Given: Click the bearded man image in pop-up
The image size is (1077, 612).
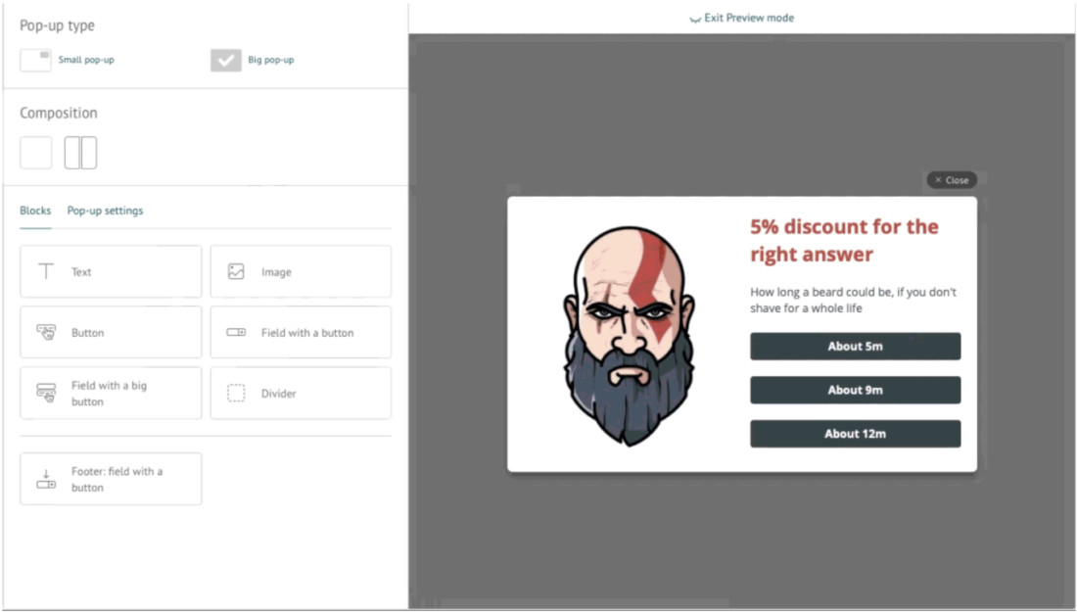Looking at the screenshot, I should 629,336.
